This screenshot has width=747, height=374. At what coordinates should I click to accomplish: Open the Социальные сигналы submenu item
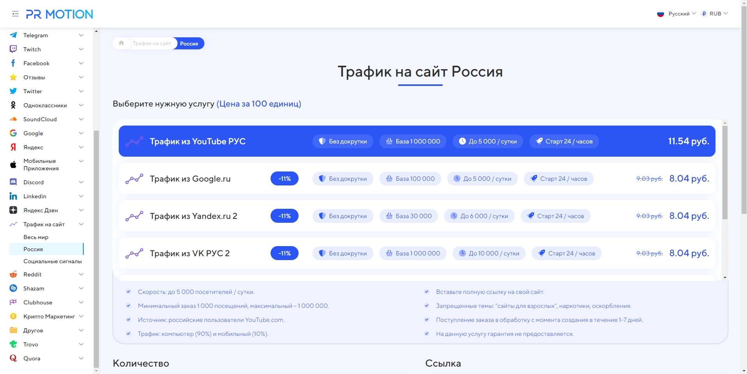tap(53, 261)
